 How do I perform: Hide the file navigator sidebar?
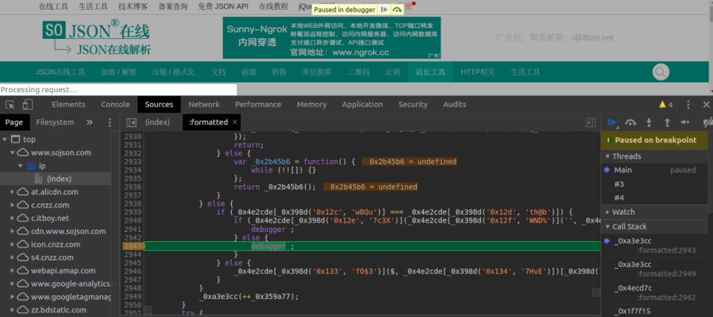(131, 123)
